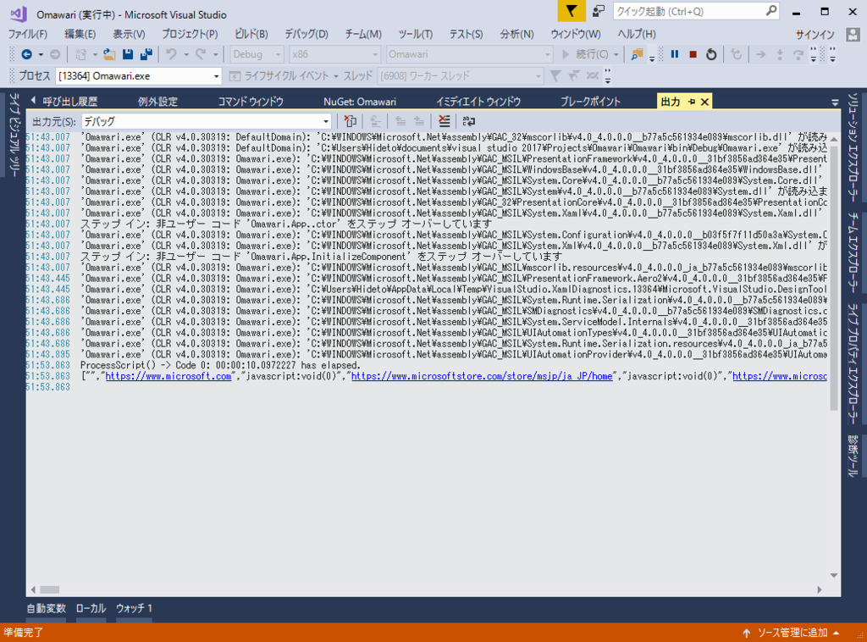Screen dimensions: 867x642
Task: Click the サインイン link
Action: point(815,35)
